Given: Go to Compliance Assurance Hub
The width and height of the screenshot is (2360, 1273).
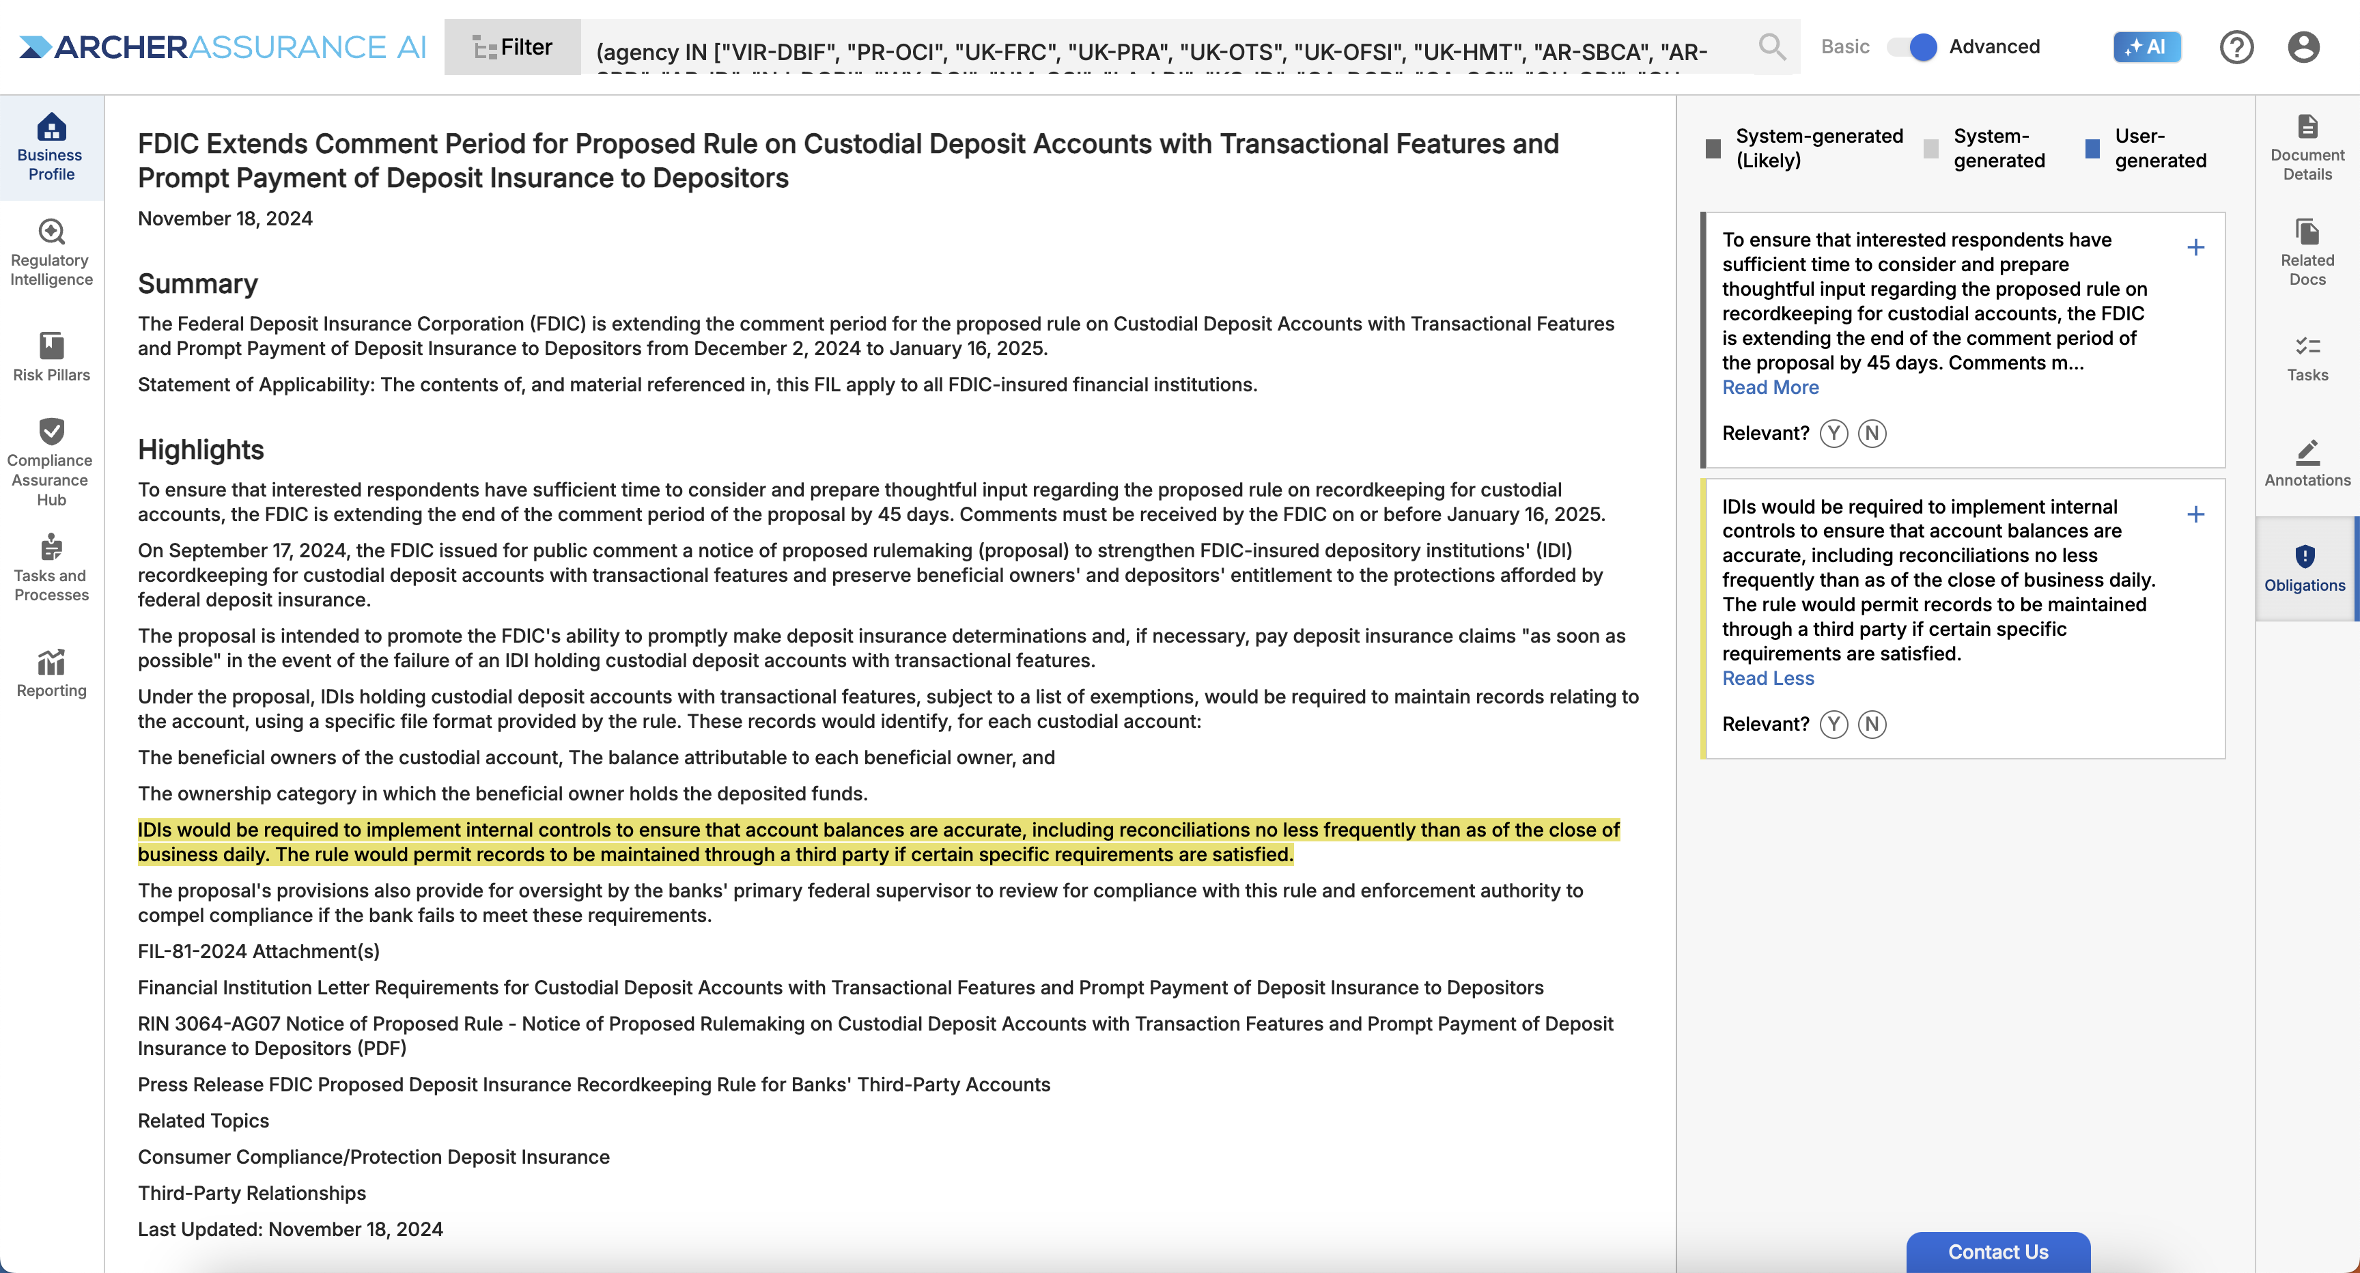Looking at the screenshot, I should 51,461.
